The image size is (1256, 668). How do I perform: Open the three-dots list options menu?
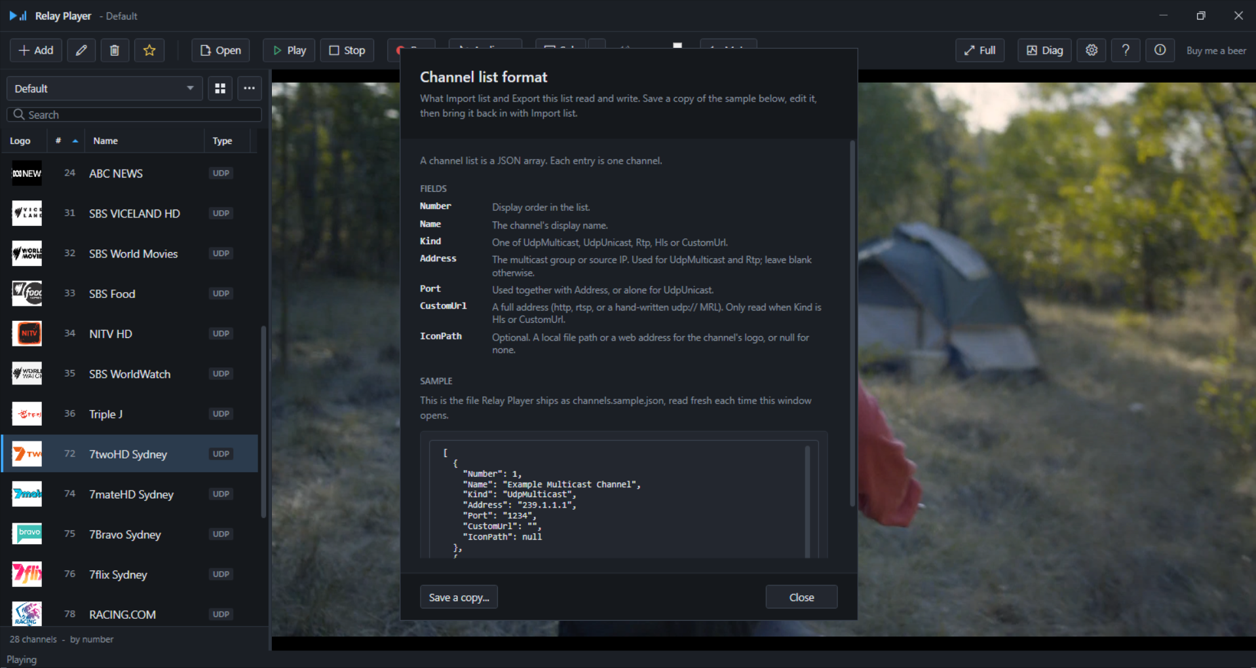[x=250, y=88]
